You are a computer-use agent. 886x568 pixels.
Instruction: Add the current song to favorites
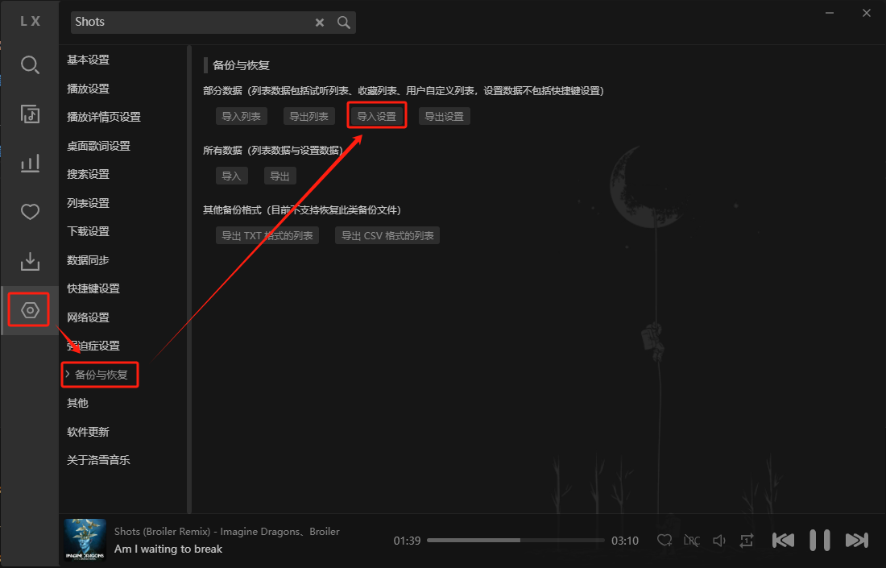[x=664, y=541]
